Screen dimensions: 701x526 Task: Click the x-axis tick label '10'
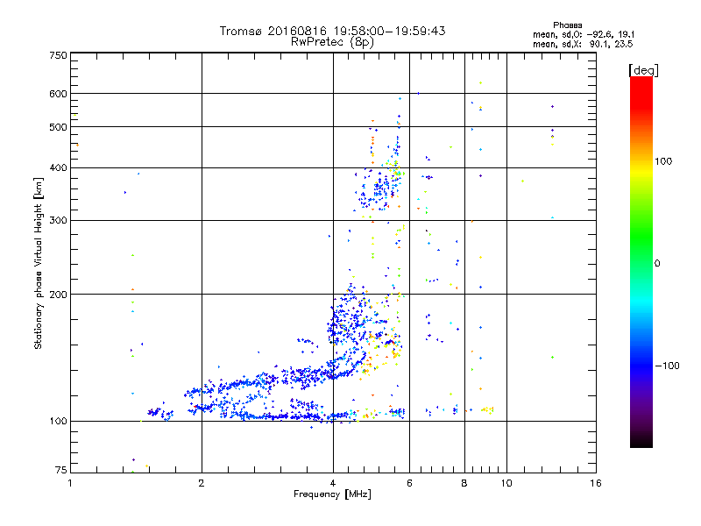click(x=506, y=483)
